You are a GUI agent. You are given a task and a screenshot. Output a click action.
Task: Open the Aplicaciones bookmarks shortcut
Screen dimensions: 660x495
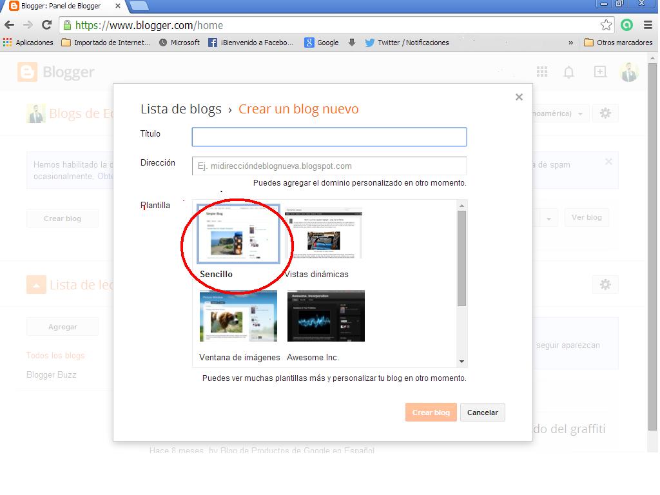(28, 43)
